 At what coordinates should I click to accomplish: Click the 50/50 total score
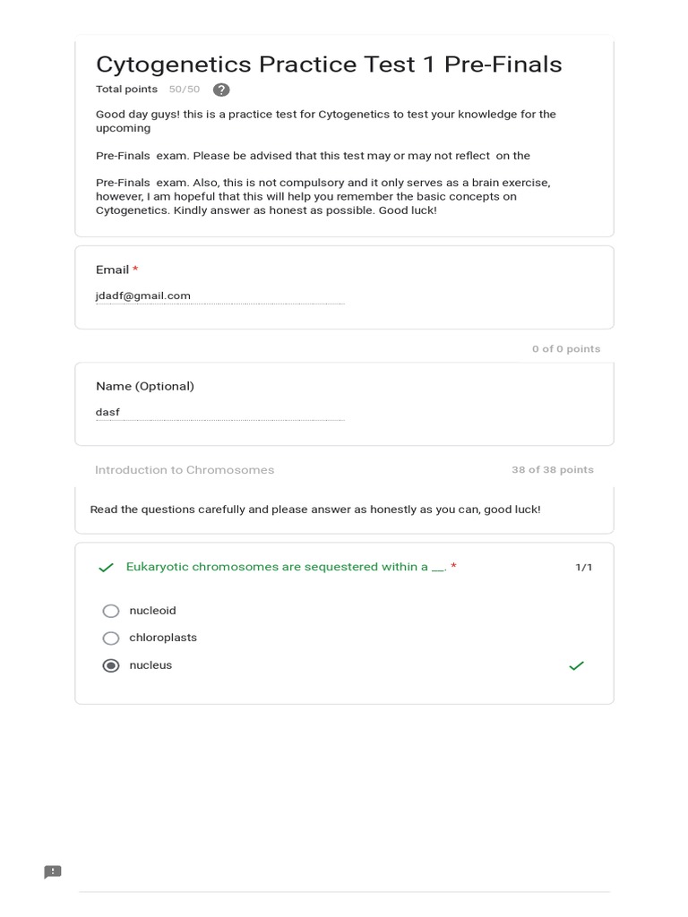pyautogui.click(x=185, y=90)
